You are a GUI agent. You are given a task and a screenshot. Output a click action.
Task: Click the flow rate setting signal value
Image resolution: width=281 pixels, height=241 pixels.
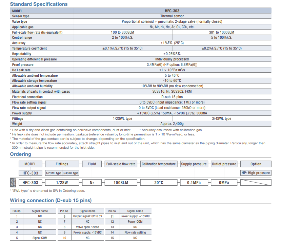(x=172, y=102)
